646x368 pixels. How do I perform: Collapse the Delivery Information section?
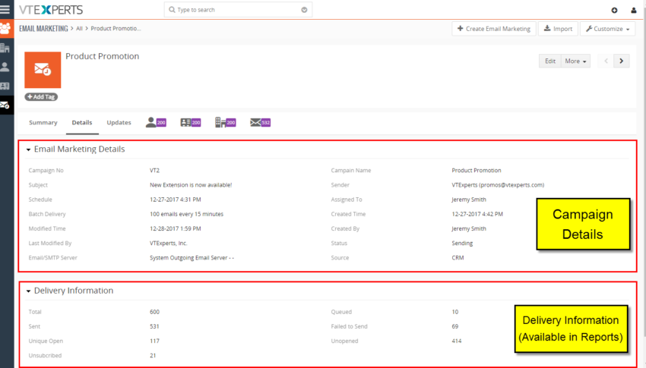(28, 291)
